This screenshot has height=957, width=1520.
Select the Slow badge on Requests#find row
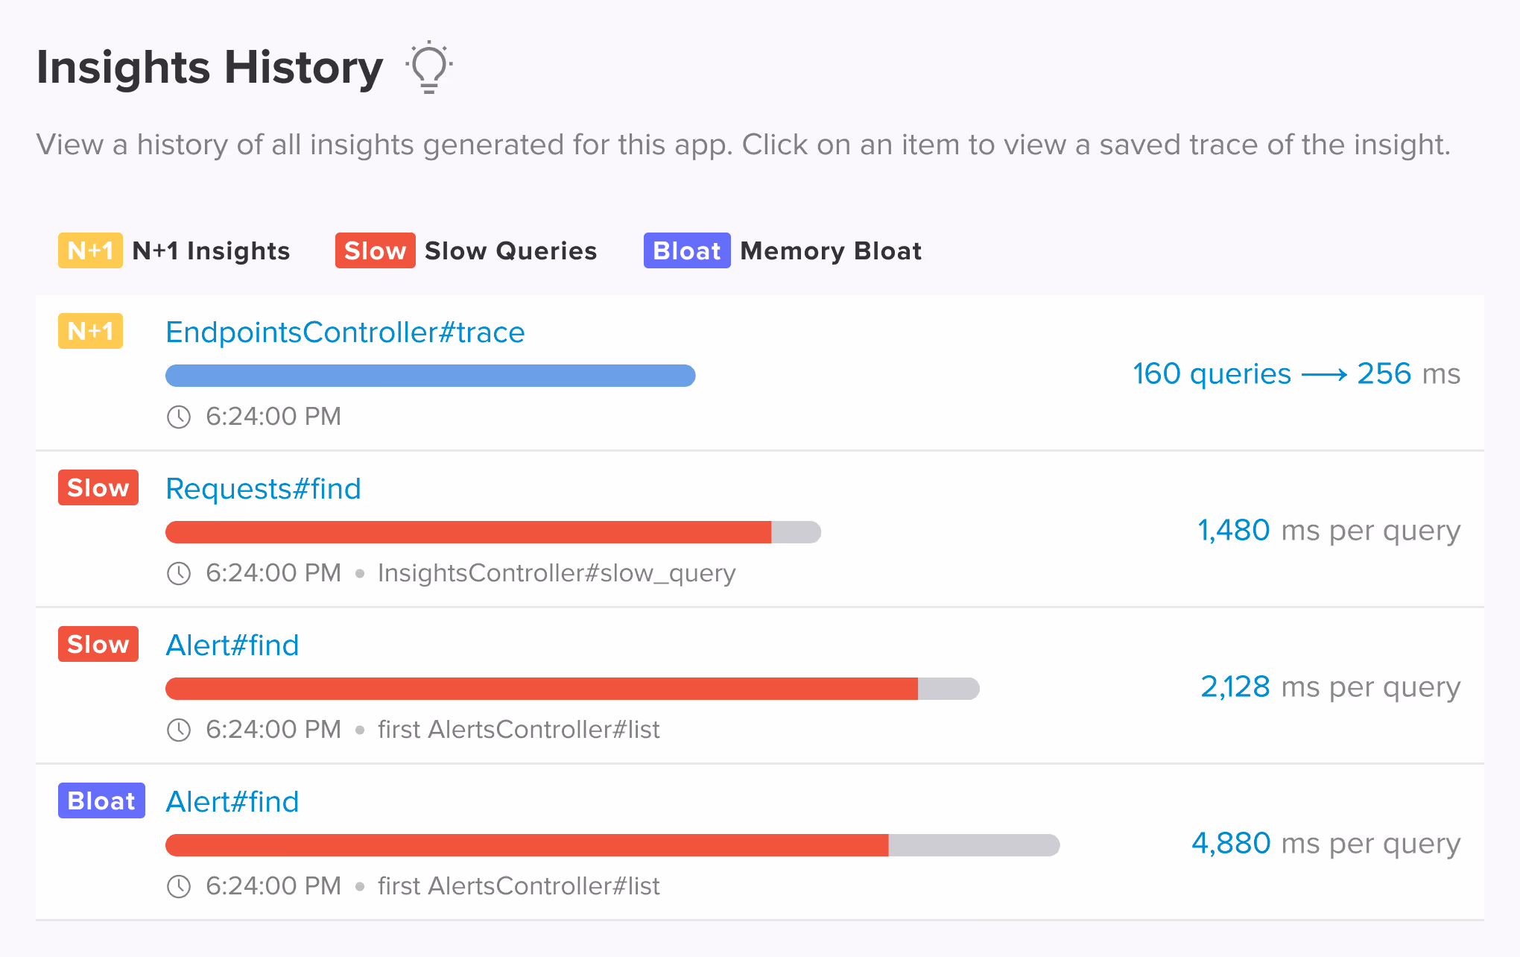pyautogui.click(x=98, y=487)
